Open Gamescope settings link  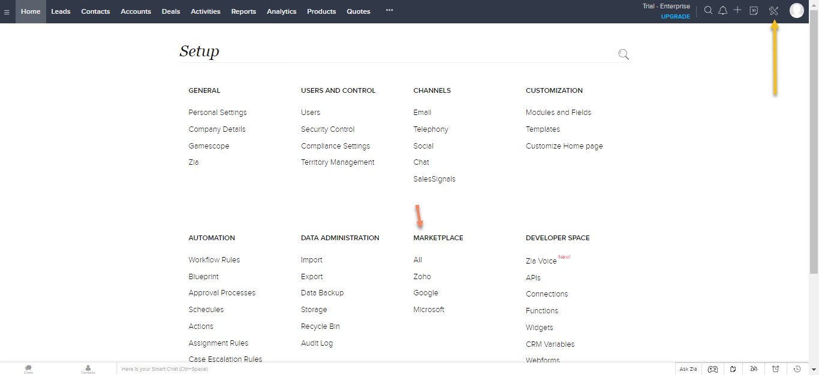tap(209, 146)
